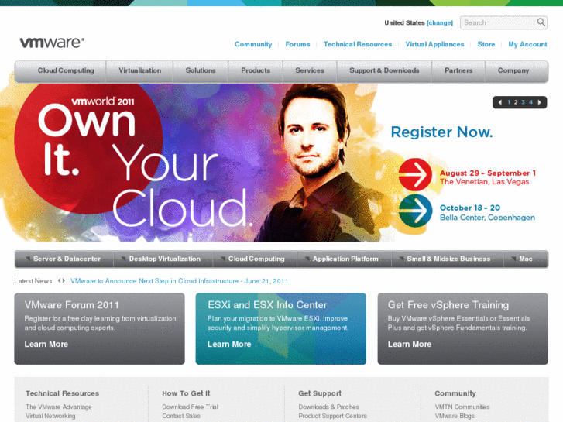The image size is (563, 422).
Task: Open The VMware Advantage footer link
Action: click(59, 407)
